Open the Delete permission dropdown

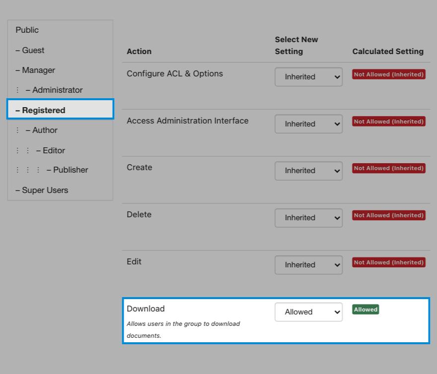[x=308, y=218]
